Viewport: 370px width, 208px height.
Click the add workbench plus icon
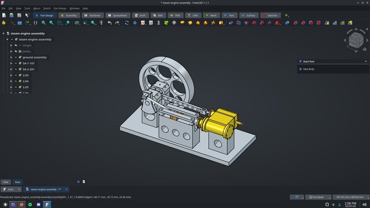(286, 16)
